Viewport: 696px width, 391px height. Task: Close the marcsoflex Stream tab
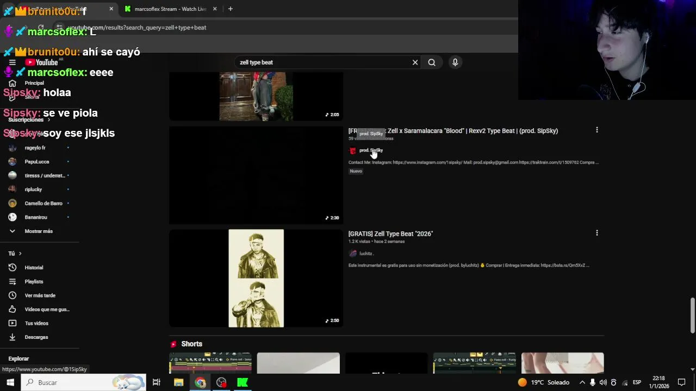coord(215,9)
